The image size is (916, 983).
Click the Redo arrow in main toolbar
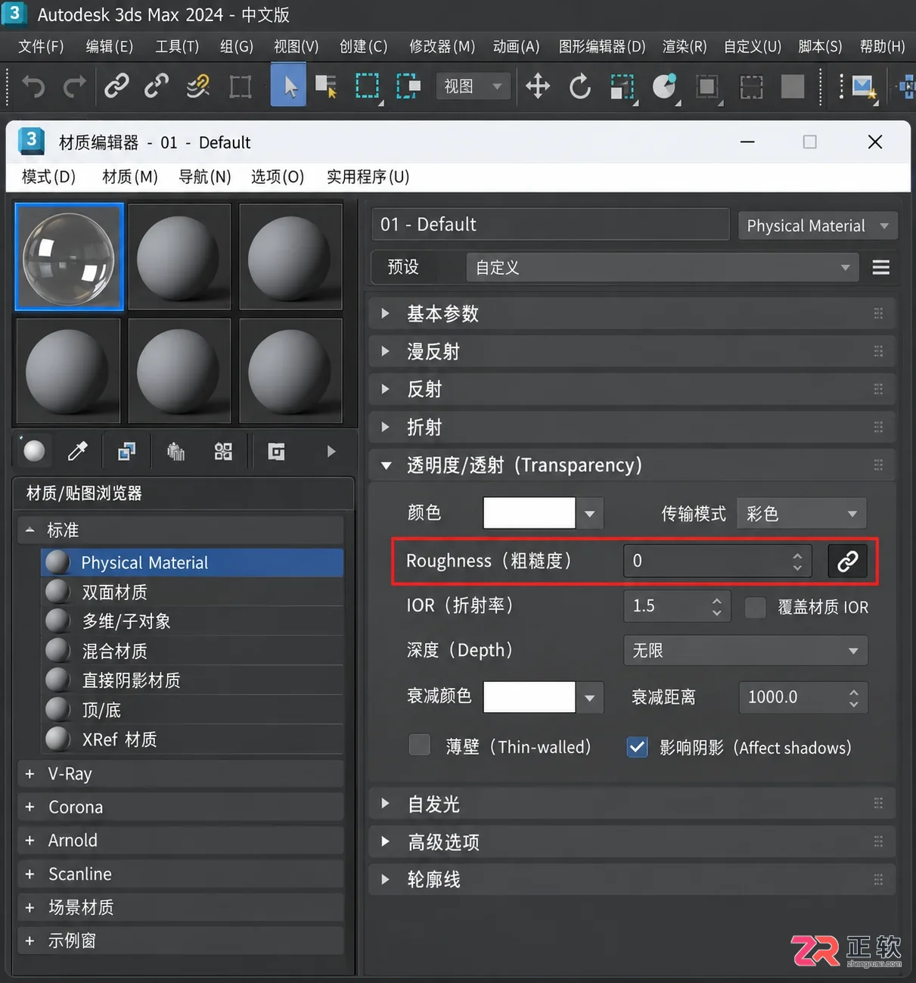(x=74, y=86)
